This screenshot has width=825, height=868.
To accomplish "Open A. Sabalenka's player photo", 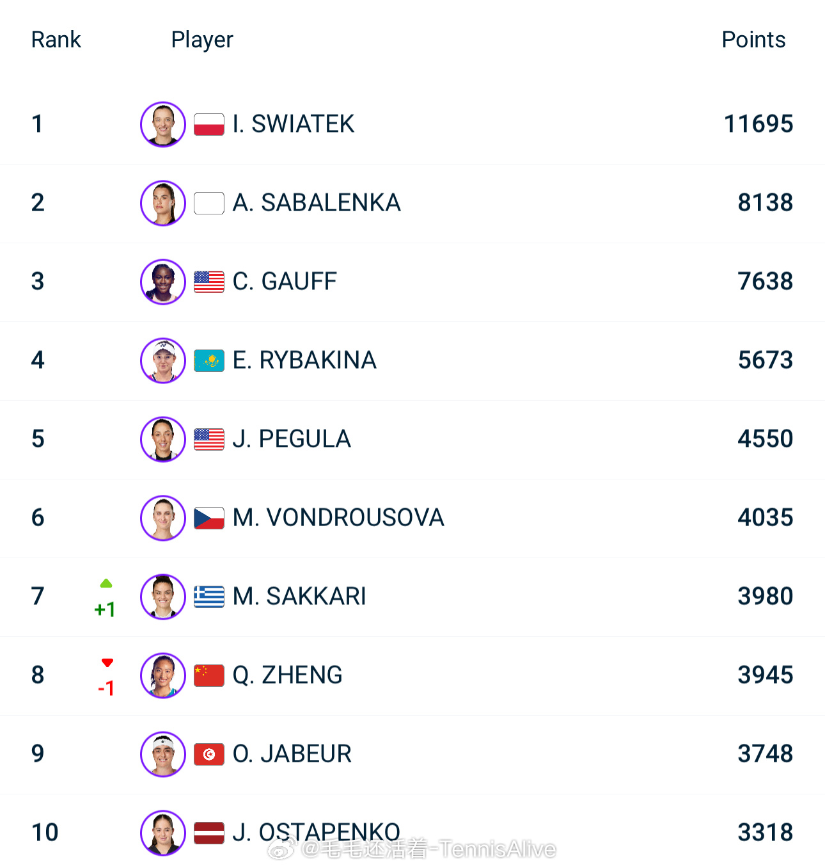I will pyautogui.click(x=163, y=203).
